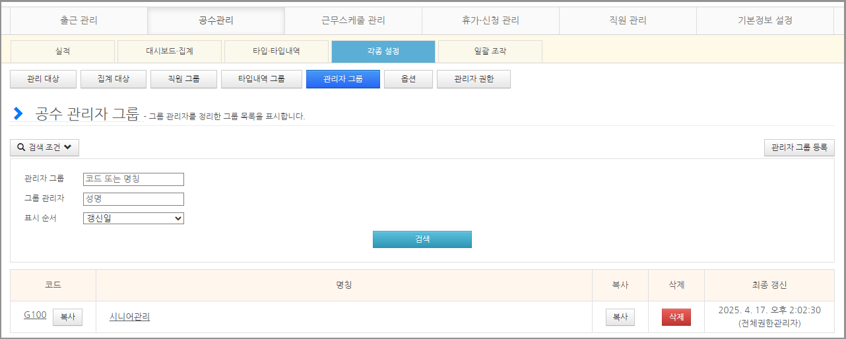Image resolution: width=846 pixels, height=339 pixels.
Task: Click the 관리자 그룹 code input field
Action: [133, 179]
